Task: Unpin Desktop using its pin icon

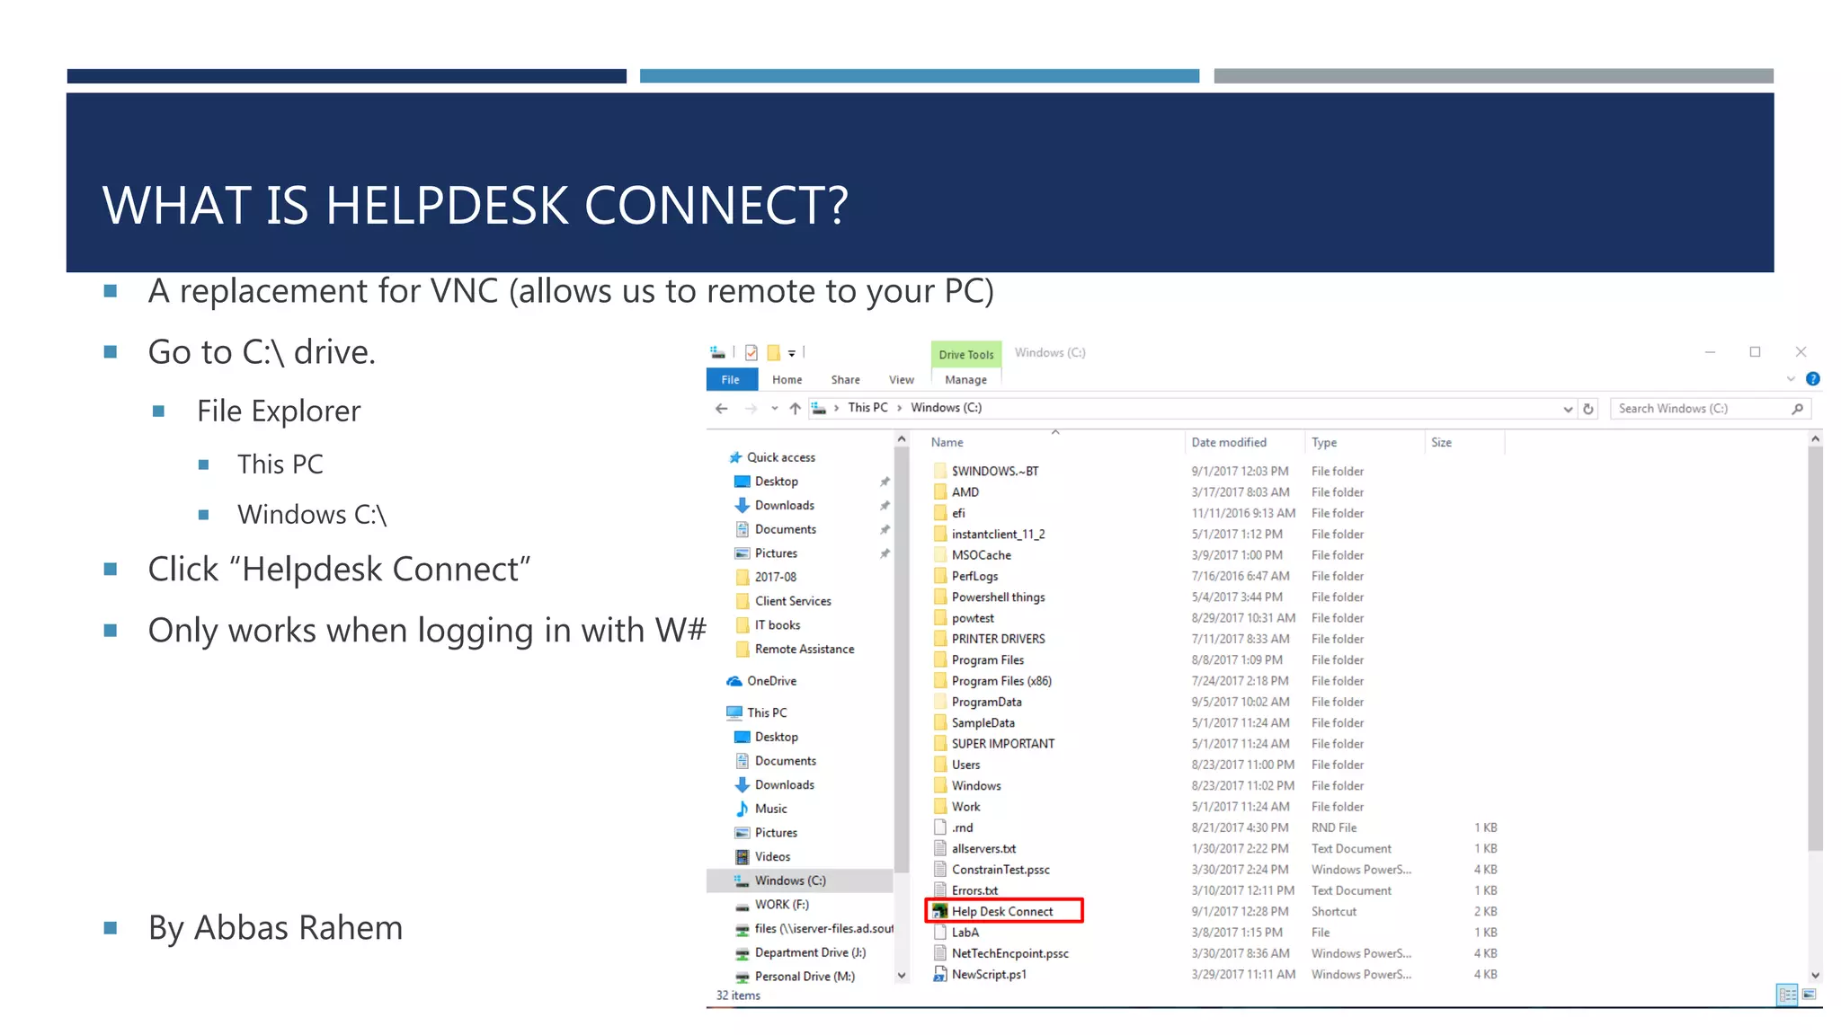Action: pos(885,482)
